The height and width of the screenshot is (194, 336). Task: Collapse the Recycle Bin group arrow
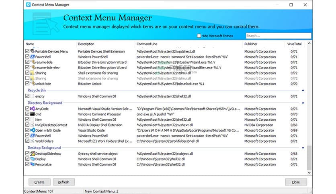click(303, 90)
